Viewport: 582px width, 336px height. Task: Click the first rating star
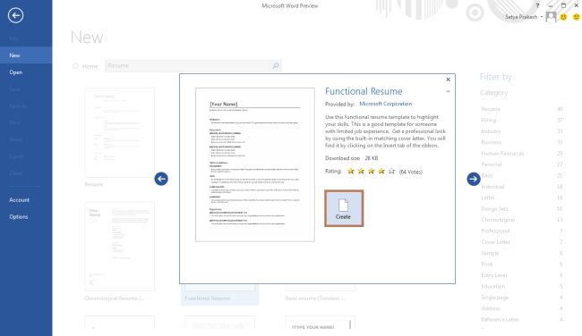coord(350,172)
